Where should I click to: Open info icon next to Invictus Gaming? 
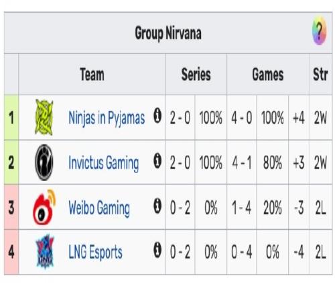157,160
